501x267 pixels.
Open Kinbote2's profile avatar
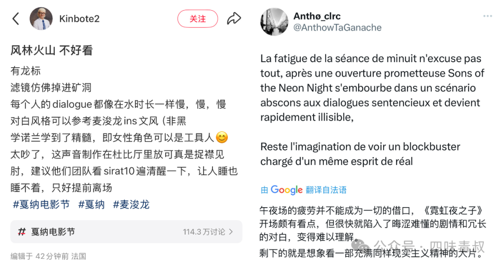[x=41, y=19]
